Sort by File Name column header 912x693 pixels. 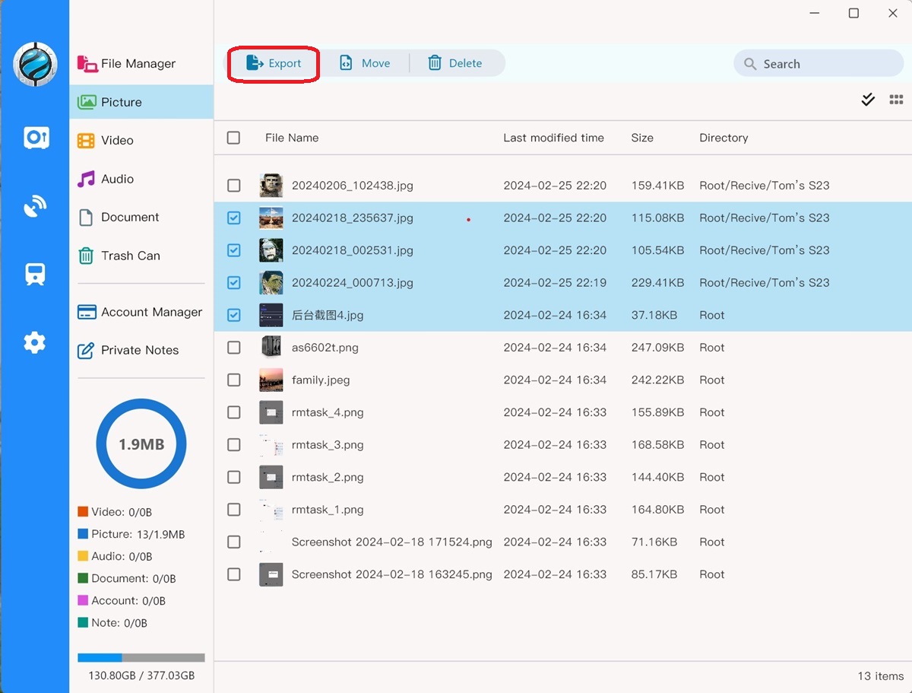(x=292, y=138)
